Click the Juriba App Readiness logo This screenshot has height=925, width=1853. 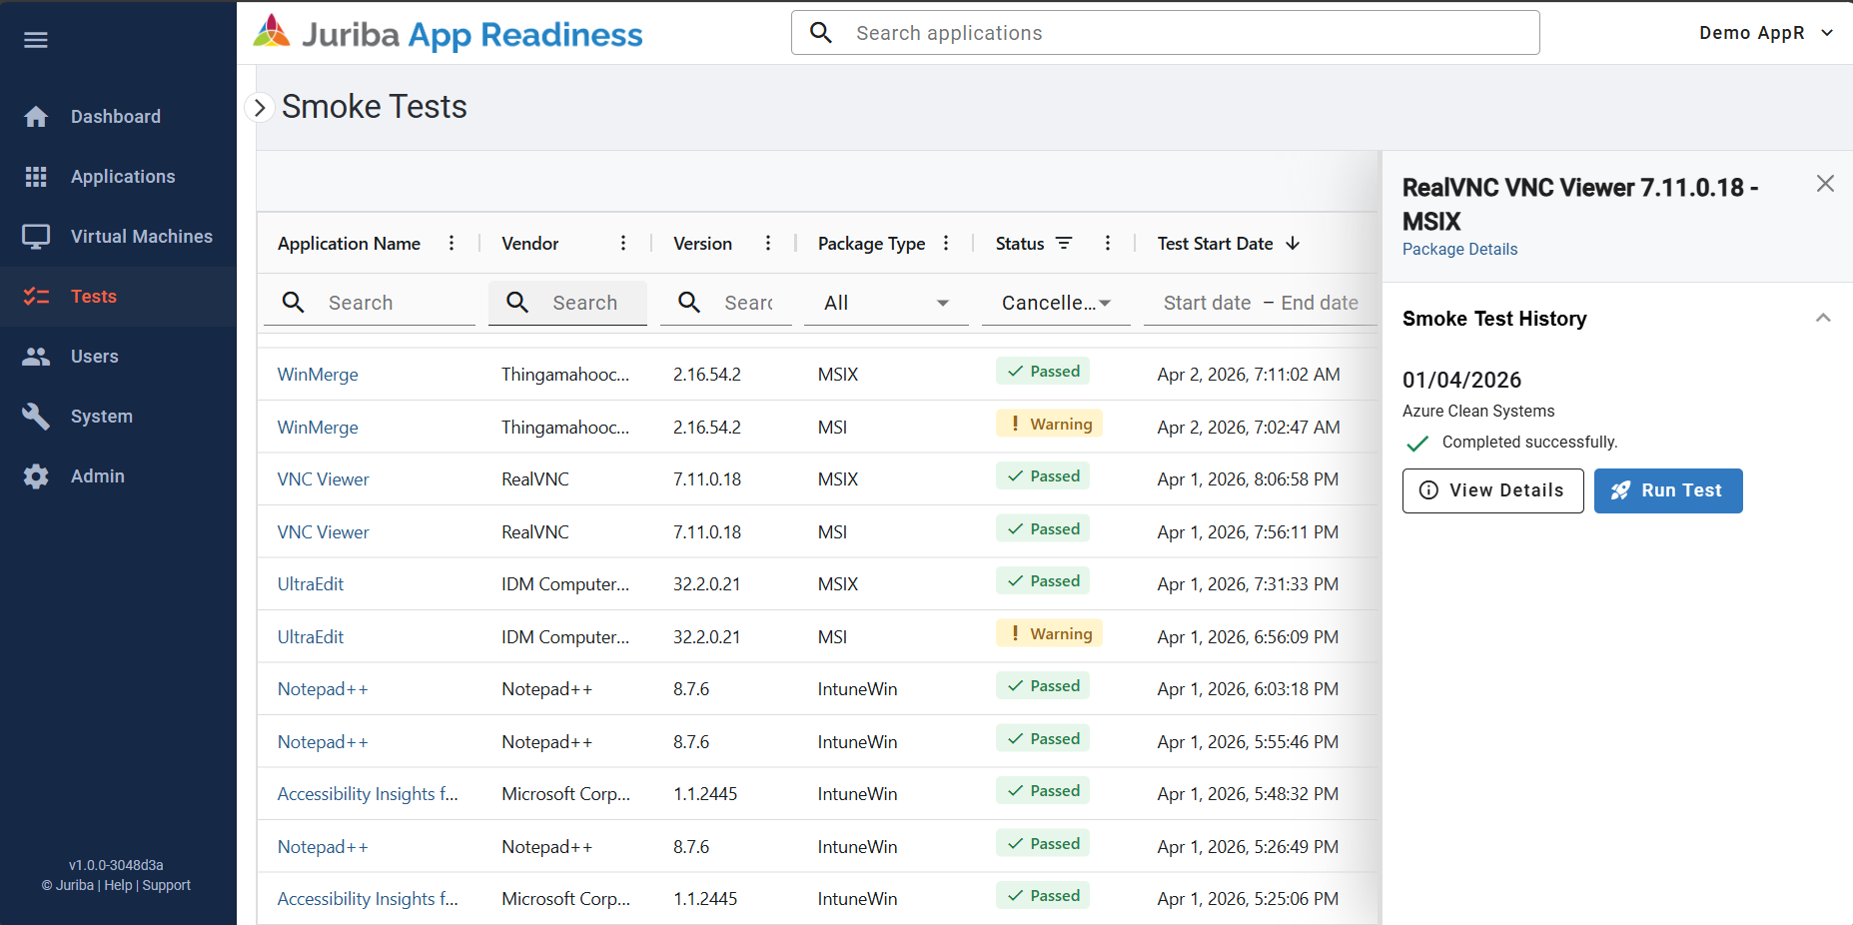(448, 34)
